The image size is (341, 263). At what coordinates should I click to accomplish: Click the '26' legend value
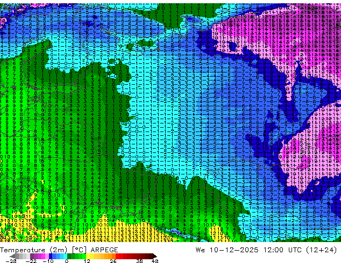(x=113, y=261)
